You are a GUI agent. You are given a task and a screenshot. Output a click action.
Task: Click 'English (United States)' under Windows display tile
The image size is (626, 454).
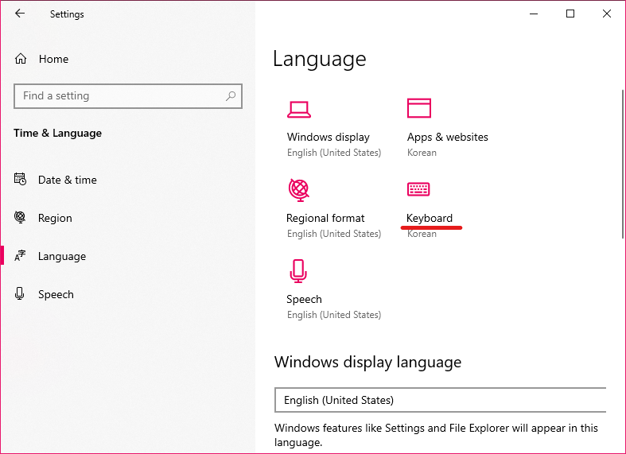(x=334, y=153)
